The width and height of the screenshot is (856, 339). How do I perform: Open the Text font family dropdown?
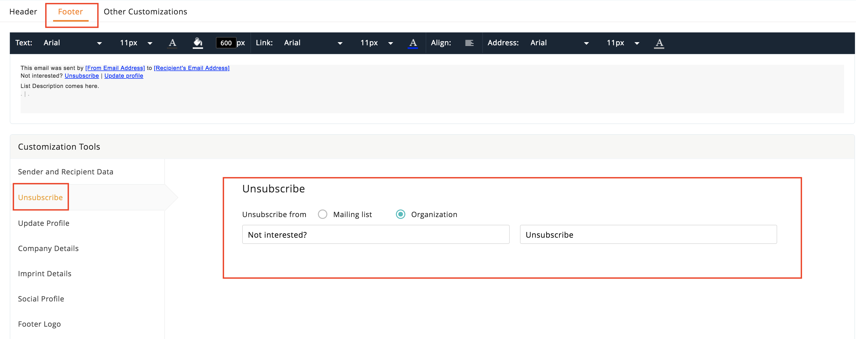point(72,43)
